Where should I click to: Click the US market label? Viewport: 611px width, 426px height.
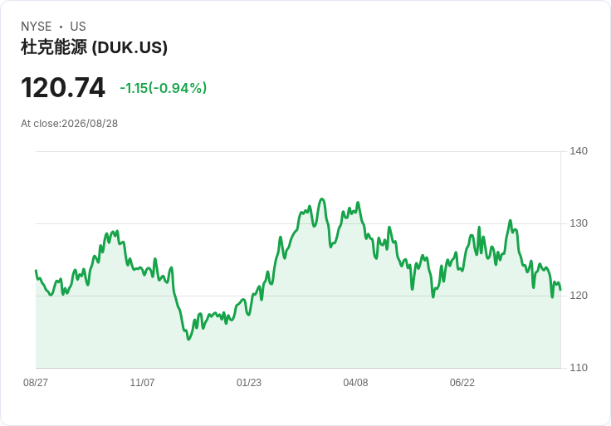point(78,27)
